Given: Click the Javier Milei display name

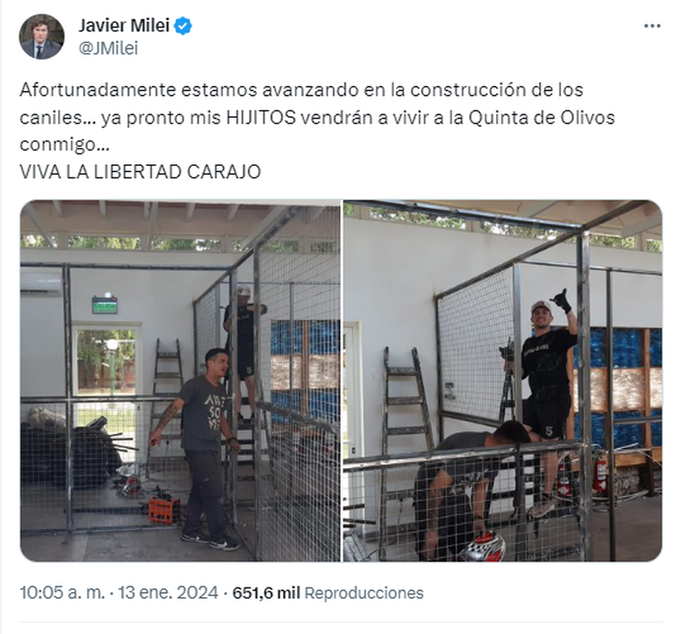Looking at the screenshot, I should (124, 25).
